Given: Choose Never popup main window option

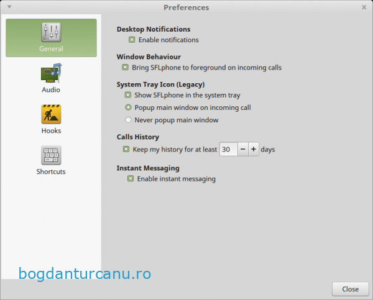Looking at the screenshot, I should pyautogui.click(x=129, y=120).
